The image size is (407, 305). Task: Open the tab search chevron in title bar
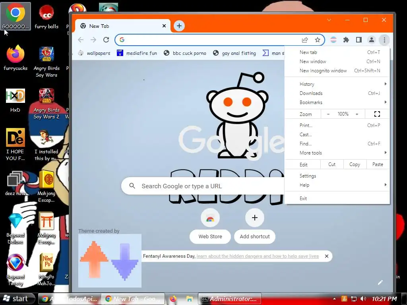(x=329, y=20)
